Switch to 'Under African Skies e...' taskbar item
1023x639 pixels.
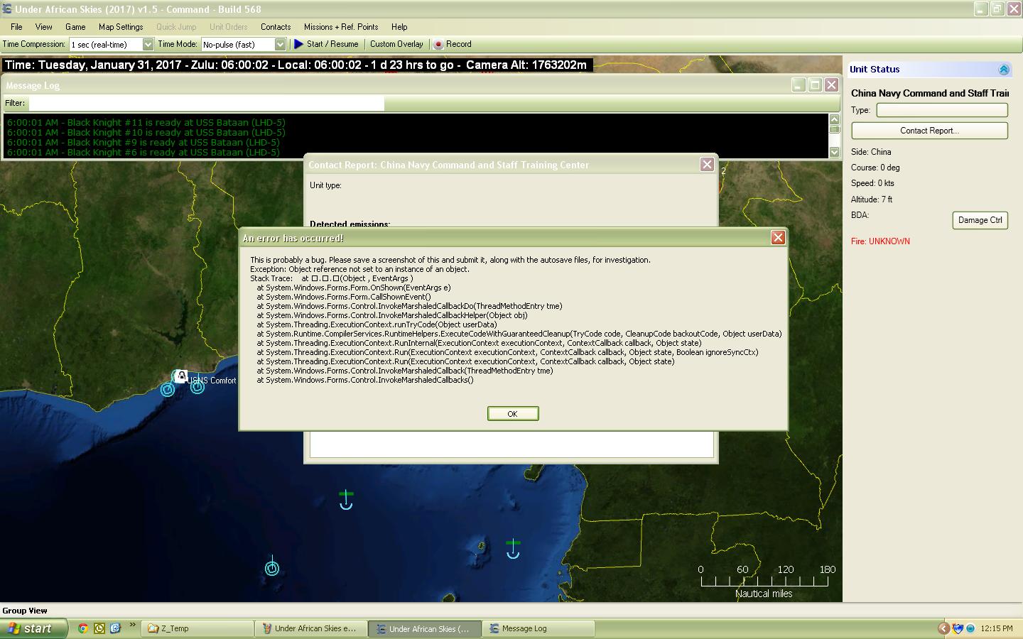[313, 628]
